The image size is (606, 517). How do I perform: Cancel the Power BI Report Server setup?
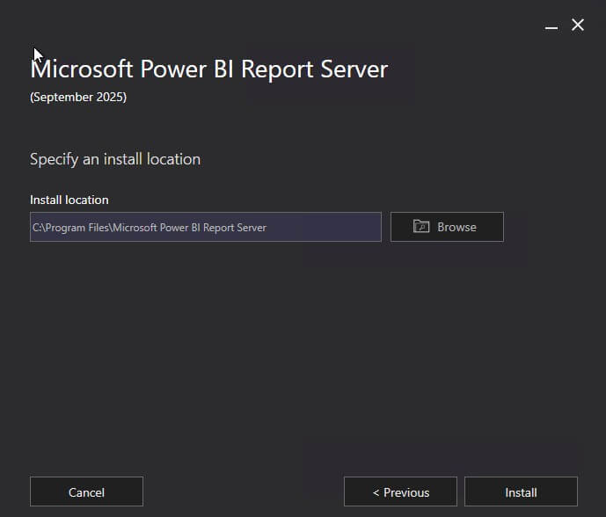(x=86, y=492)
